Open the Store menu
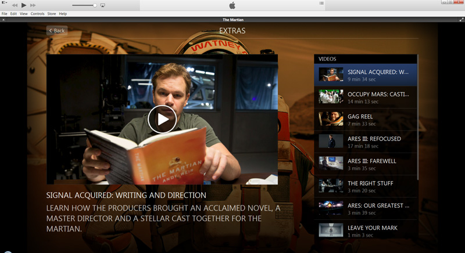Viewport: 465px width, 253px height. click(x=52, y=13)
